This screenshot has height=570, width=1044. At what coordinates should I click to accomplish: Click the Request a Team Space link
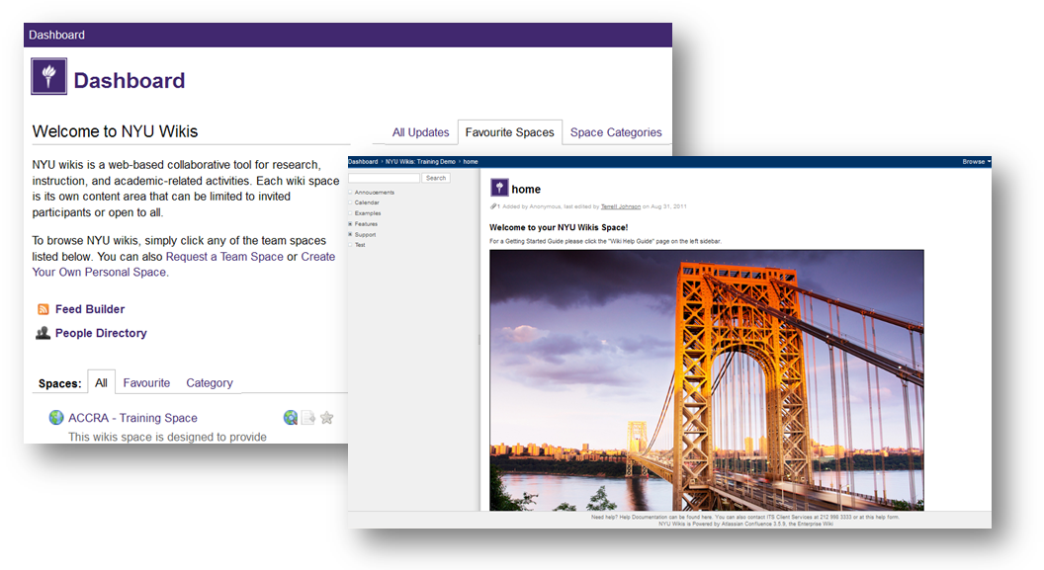pos(224,257)
